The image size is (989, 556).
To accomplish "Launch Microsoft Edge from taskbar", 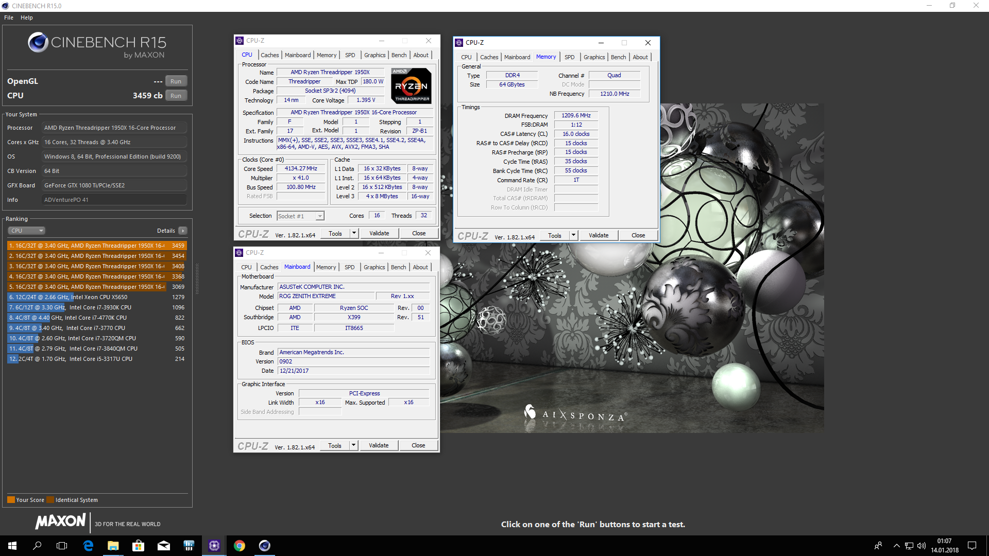I will [88, 546].
